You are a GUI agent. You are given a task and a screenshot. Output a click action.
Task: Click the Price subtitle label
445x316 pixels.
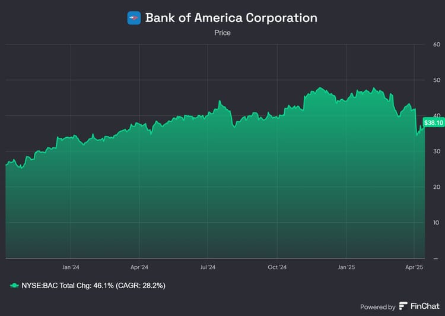point(223,33)
